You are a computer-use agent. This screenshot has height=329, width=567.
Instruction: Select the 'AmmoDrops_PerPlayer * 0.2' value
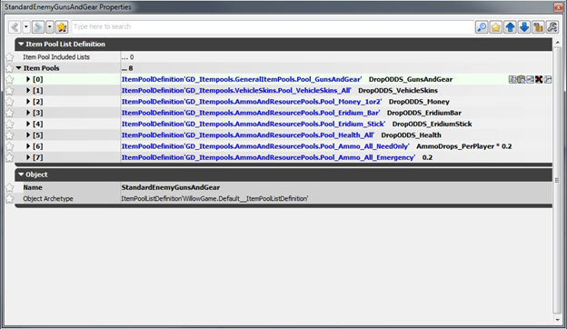coord(464,146)
